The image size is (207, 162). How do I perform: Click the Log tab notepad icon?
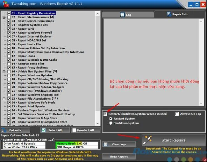122,15
